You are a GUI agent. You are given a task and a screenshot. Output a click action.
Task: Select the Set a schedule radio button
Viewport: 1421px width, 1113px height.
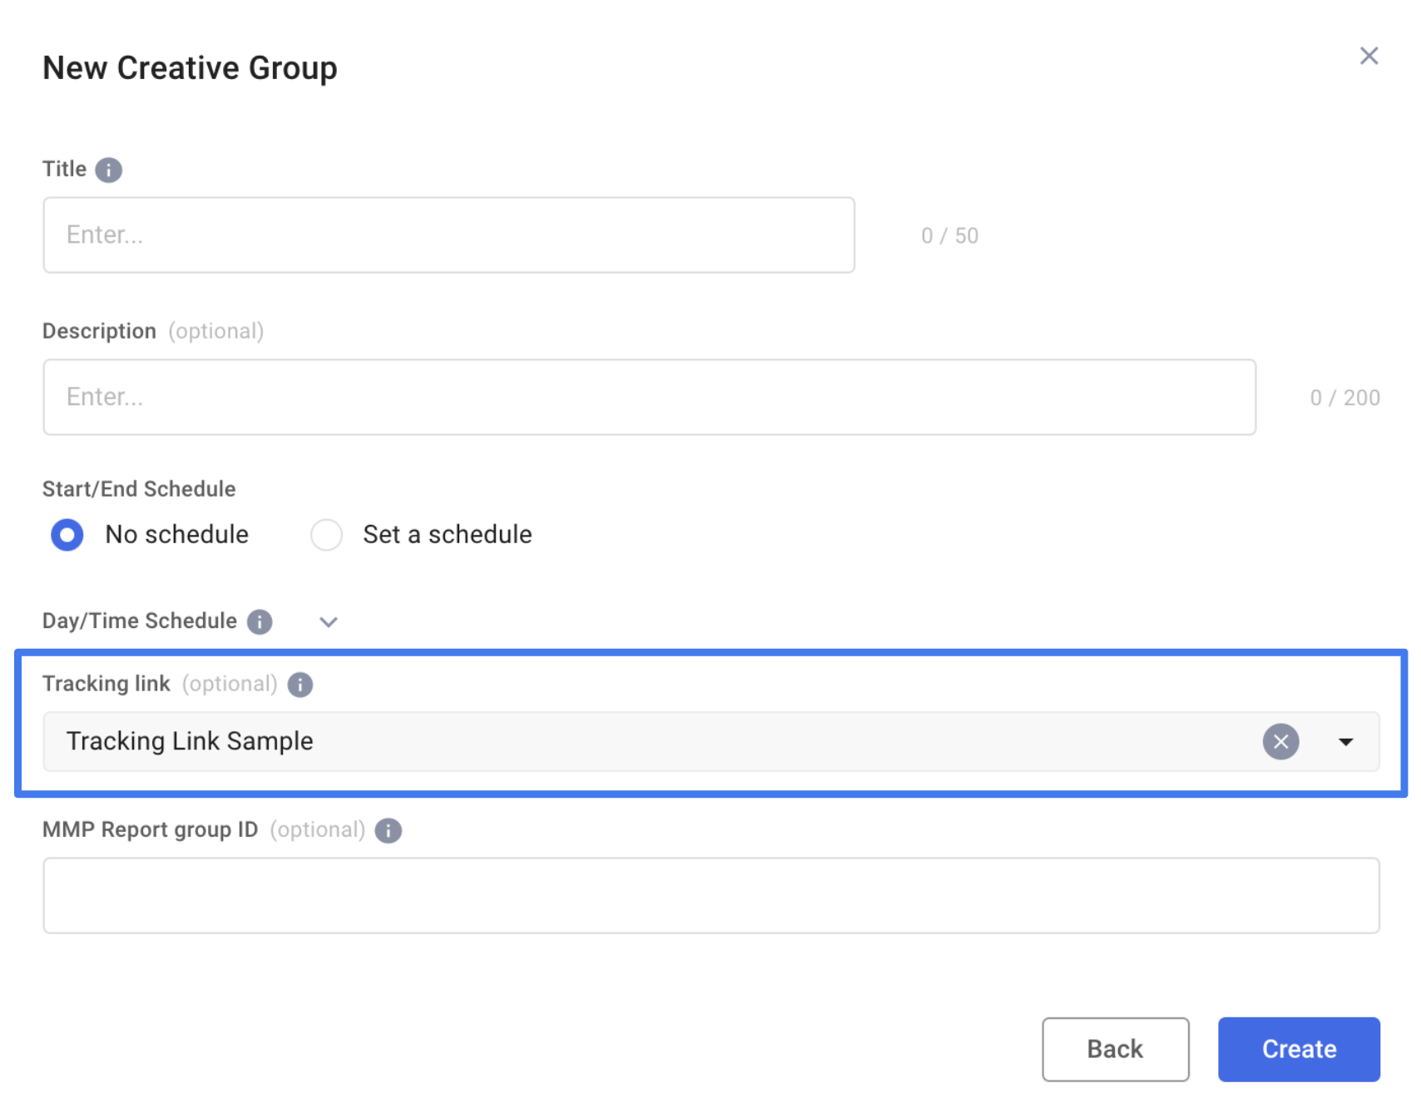[326, 535]
